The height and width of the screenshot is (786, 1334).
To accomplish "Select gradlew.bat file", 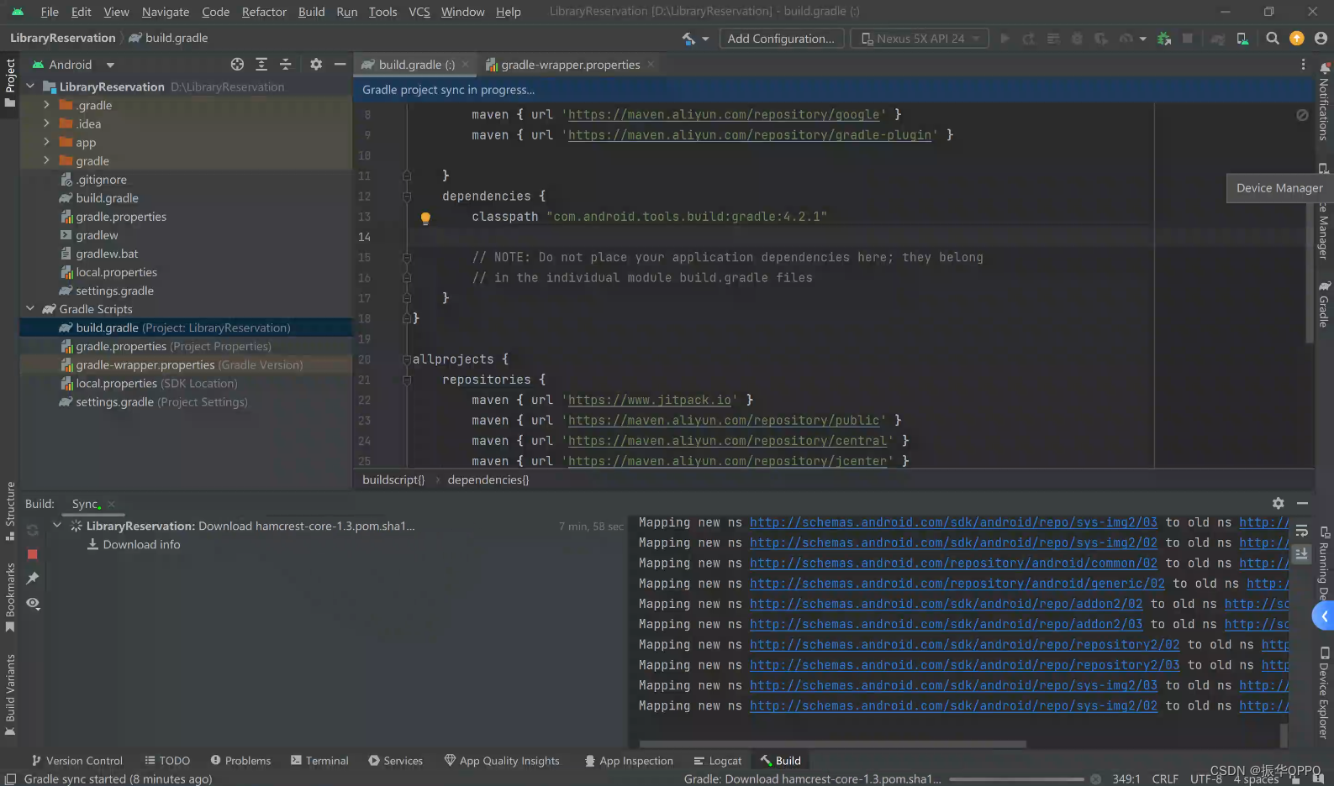I will point(107,254).
